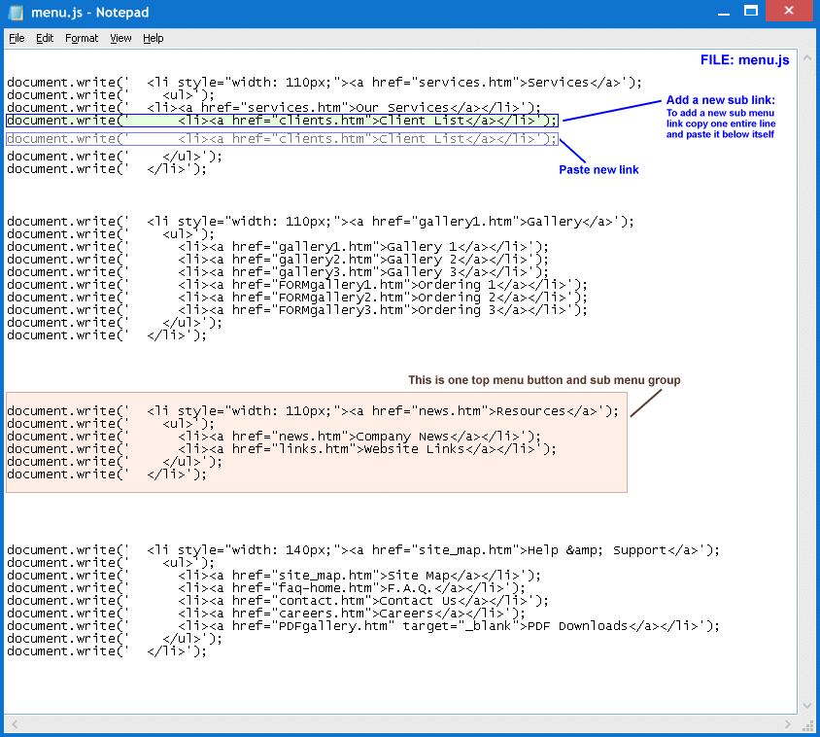Click the horizontal scrollbar right arrow

(x=790, y=723)
